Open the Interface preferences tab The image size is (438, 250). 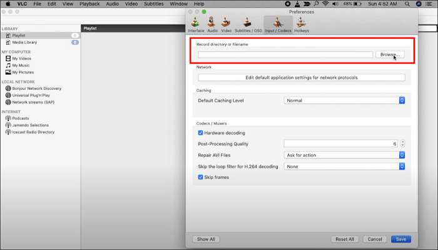click(x=196, y=25)
